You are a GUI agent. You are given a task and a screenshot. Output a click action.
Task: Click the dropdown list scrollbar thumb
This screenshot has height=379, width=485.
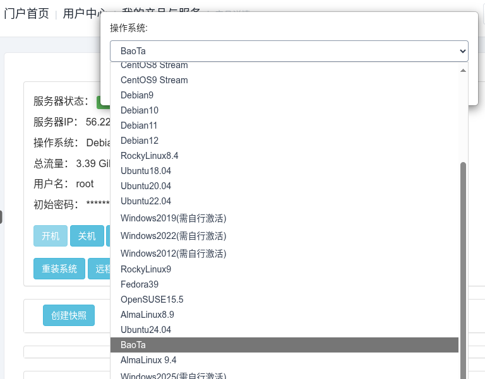click(x=463, y=271)
